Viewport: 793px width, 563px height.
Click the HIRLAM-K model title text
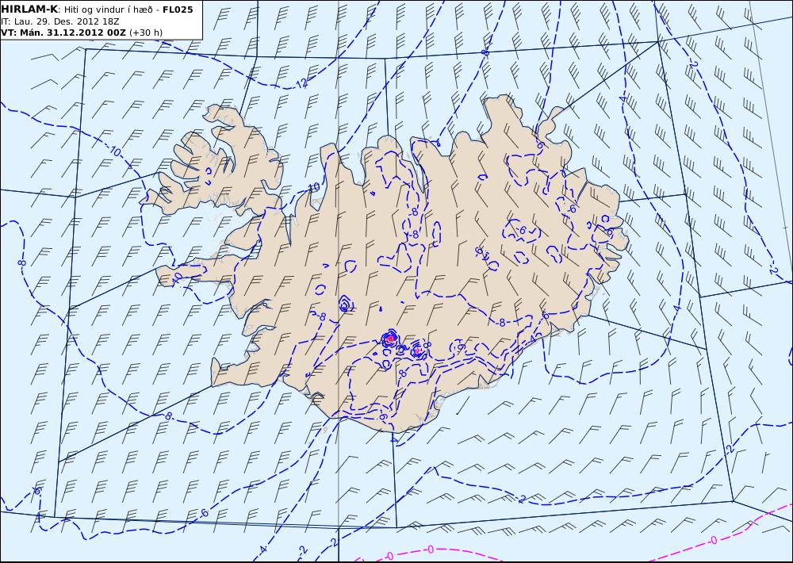coord(29,9)
